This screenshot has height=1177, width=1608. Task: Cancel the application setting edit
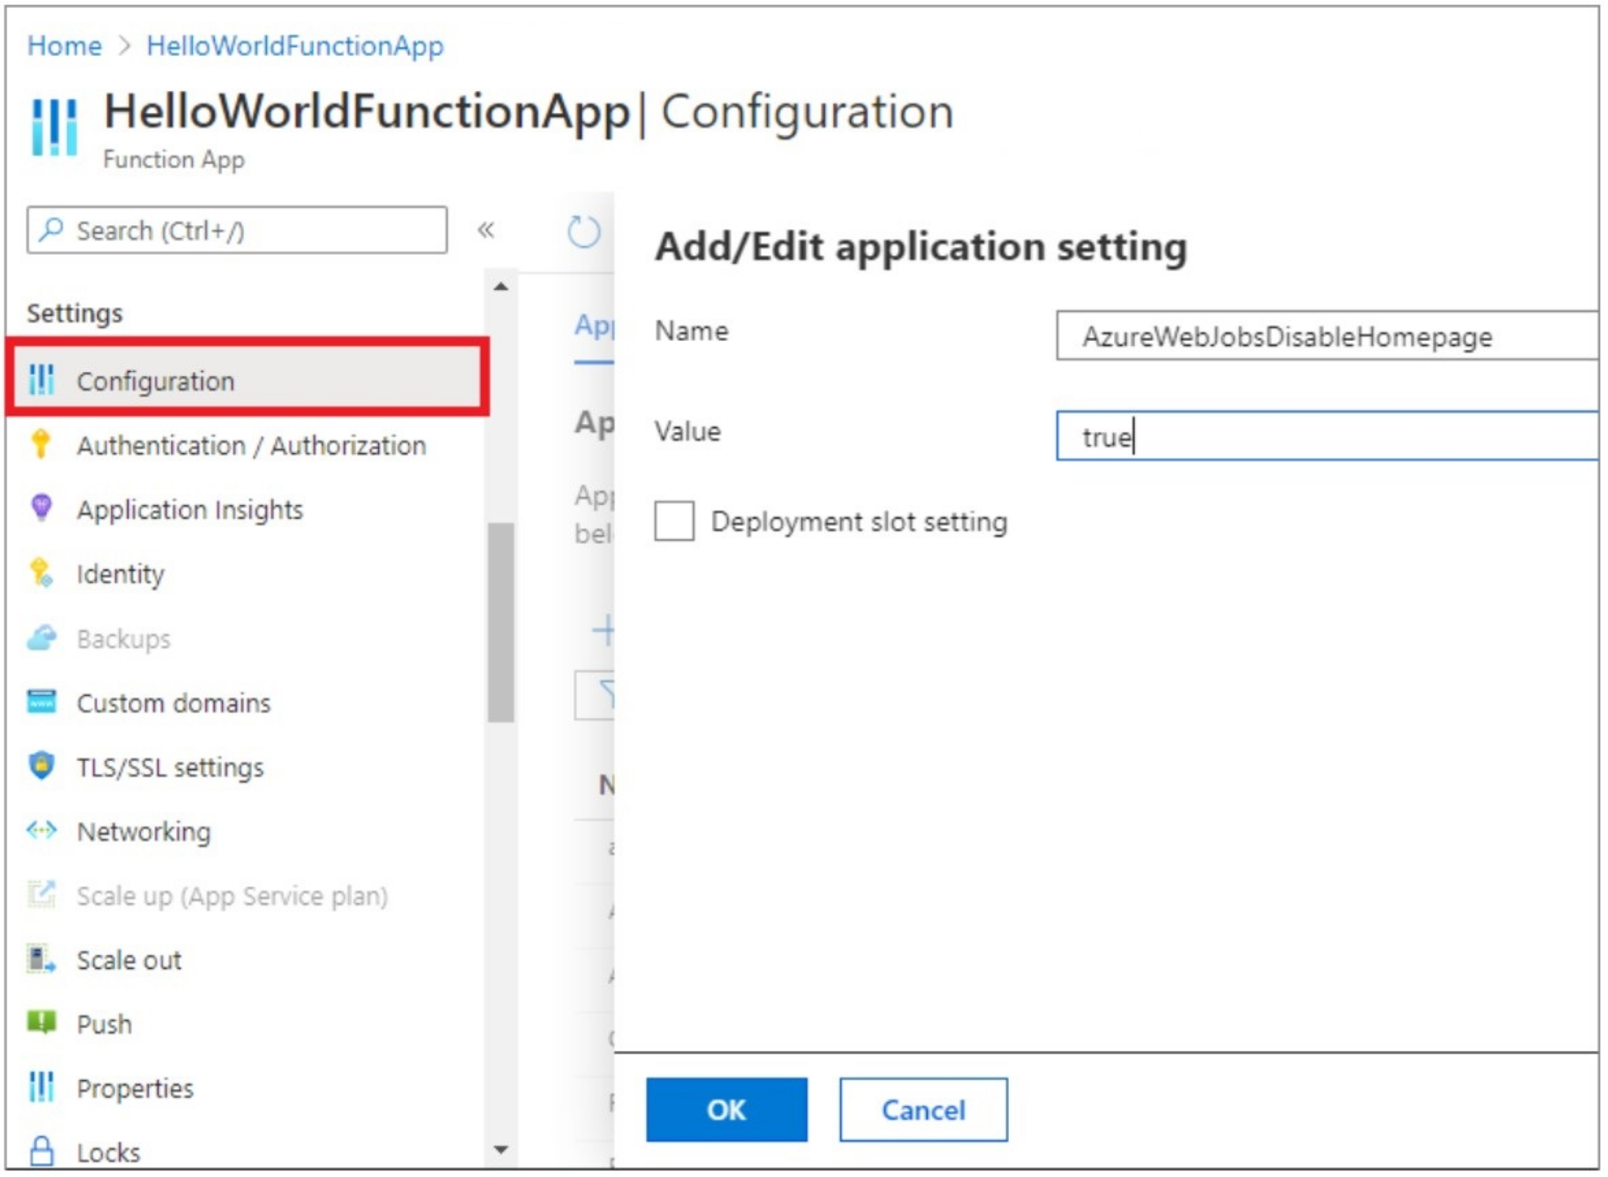pos(922,1110)
